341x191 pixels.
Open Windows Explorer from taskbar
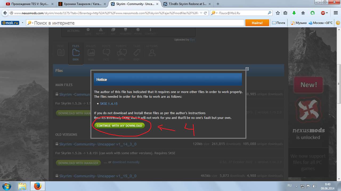click(23, 186)
